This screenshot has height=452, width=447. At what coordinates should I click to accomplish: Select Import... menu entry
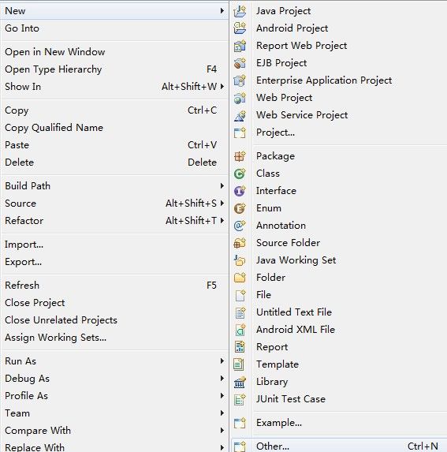click(114, 245)
